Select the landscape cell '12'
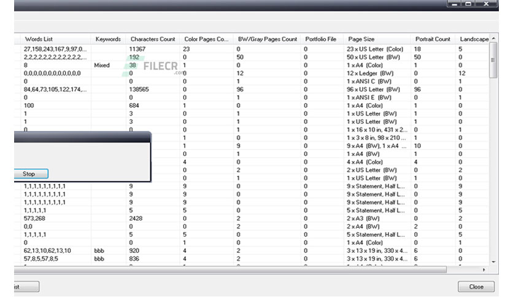The image size is (513, 297). (x=462, y=73)
